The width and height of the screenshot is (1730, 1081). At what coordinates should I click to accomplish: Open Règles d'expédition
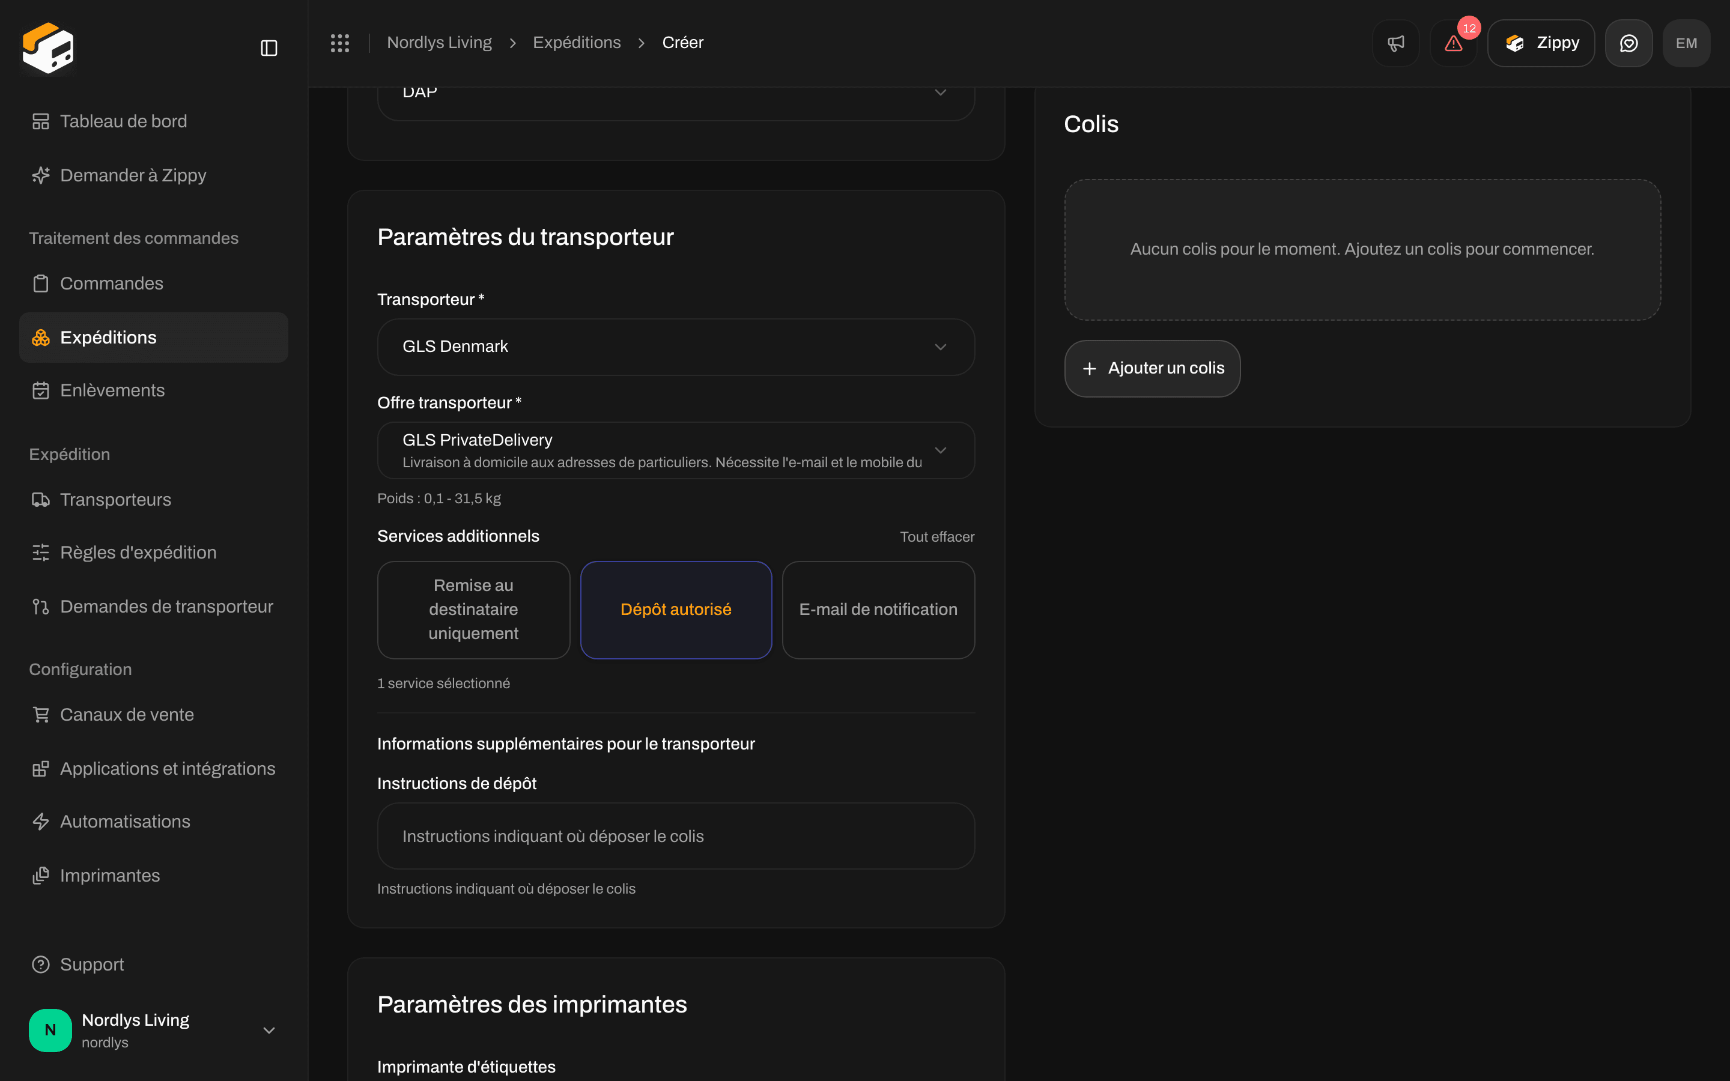click(153, 553)
